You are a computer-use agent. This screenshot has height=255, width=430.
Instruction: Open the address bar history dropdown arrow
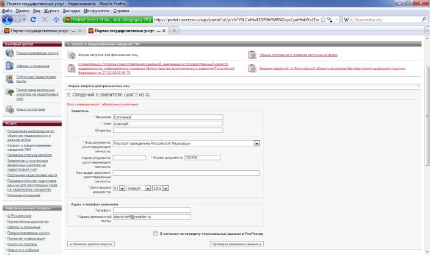point(337,20)
